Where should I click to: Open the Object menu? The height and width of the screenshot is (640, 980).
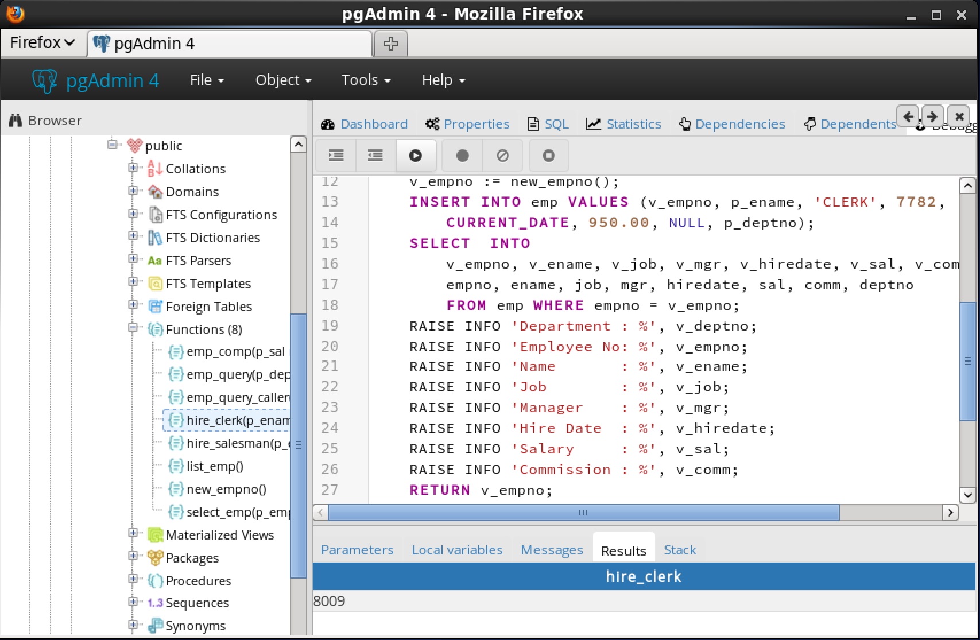point(283,80)
